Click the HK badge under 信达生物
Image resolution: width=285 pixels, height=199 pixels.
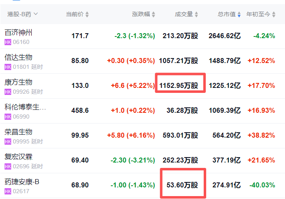coord(7,67)
